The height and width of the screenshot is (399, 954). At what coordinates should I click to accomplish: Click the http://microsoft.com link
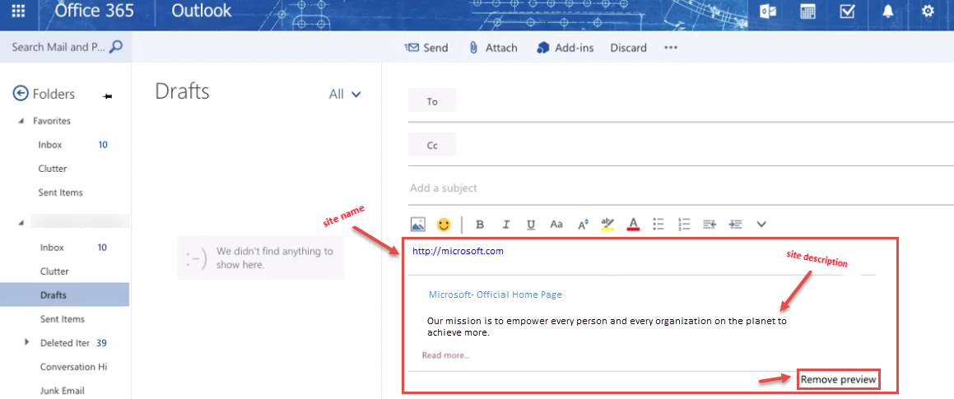(458, 251)
